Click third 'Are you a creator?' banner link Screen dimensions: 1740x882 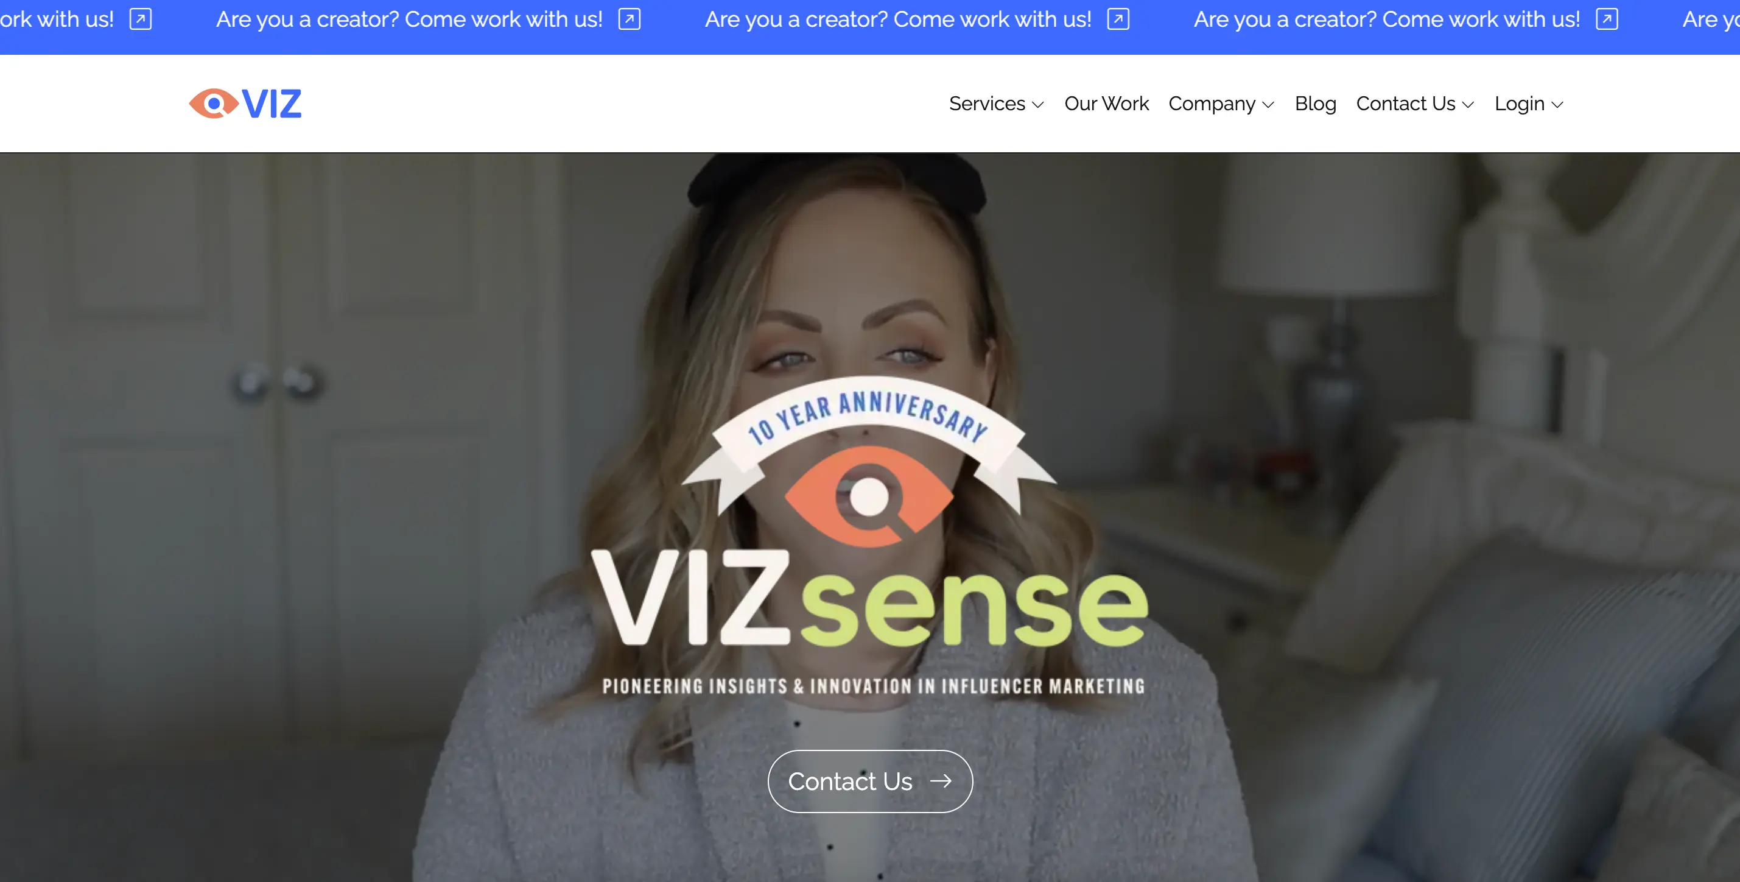click(x=1387, y=19)
